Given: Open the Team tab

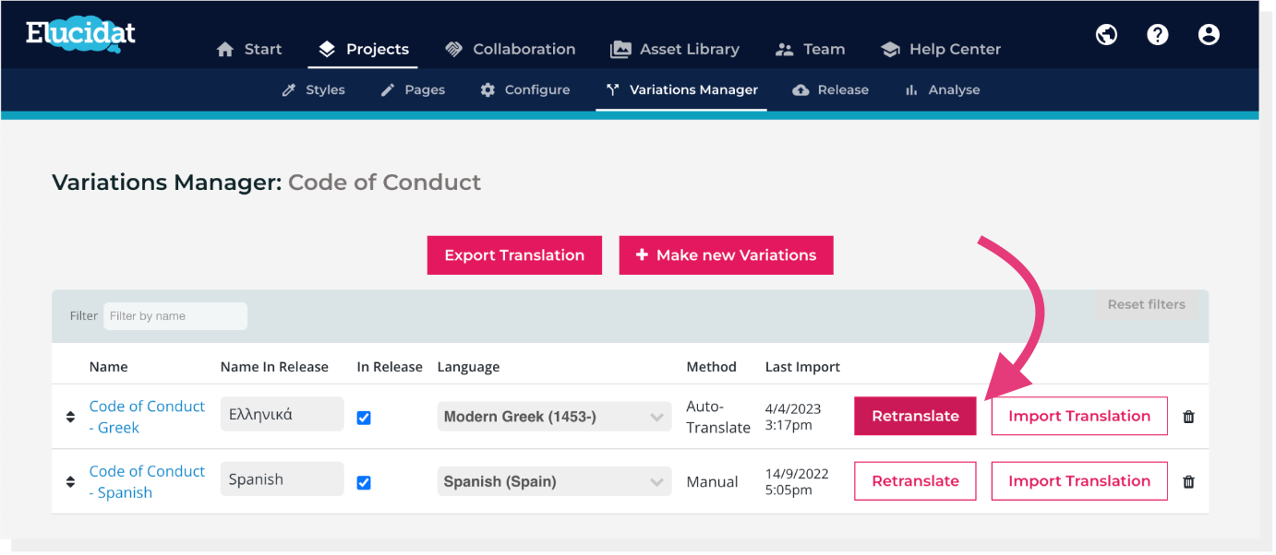Looking at the screenshot, I should (x=810, y=50).
